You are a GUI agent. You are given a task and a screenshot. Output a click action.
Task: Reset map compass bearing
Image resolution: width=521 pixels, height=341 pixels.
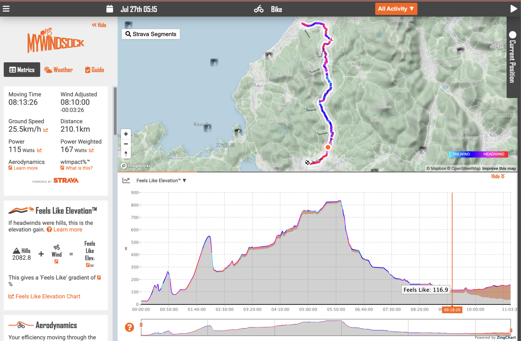[x=126, y=154]
